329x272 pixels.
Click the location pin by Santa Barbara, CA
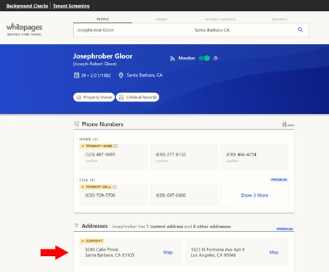pos(121,75)
